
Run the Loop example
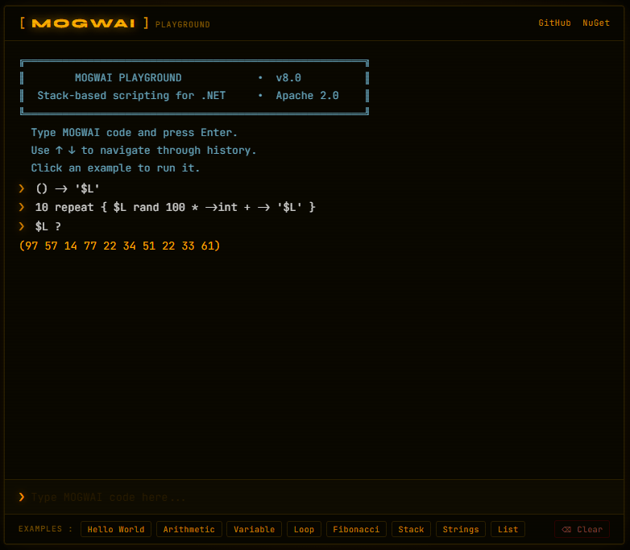pos(304,529)
